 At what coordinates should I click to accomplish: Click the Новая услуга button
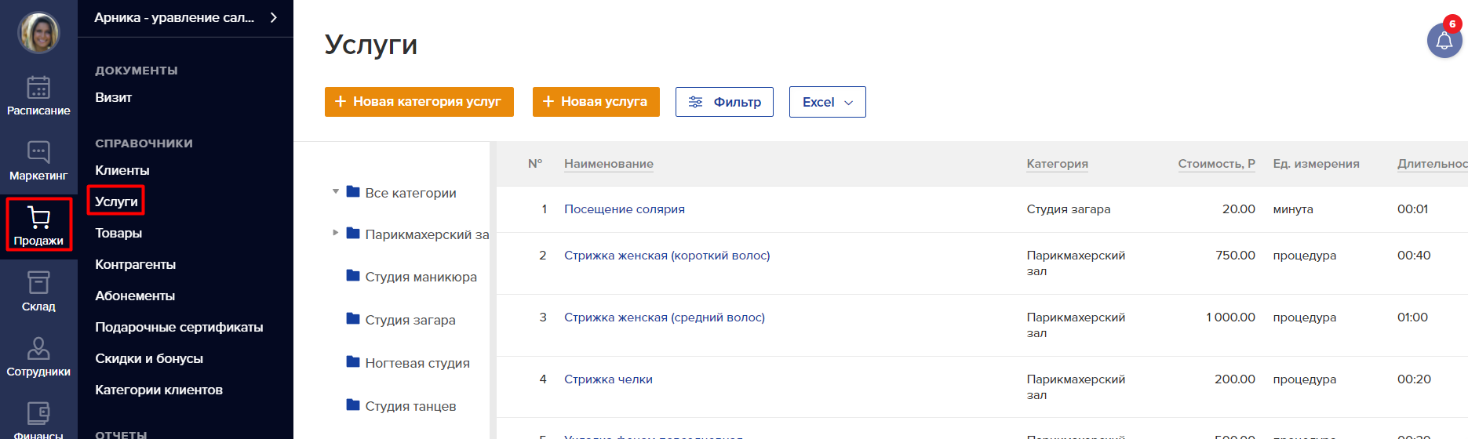point(596,102)
